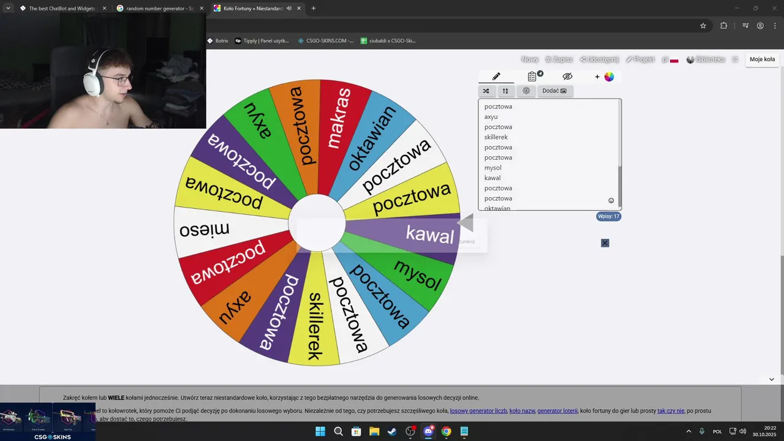Open the Projekt menu item

(x=640, y=59)
